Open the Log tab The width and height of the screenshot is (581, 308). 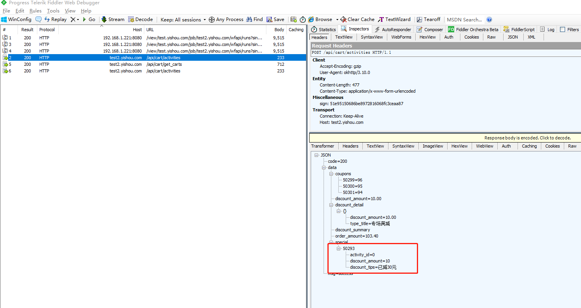[x=547, y=30]
